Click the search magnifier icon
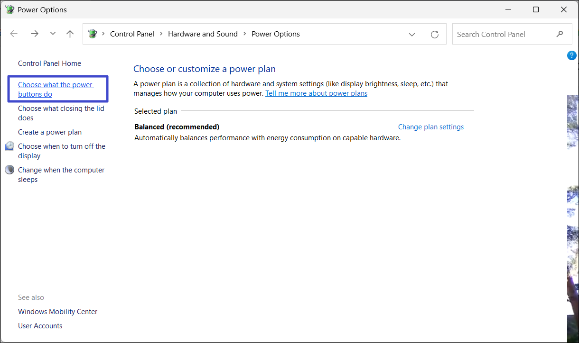The image size is (579, 343). click(560, 34)
